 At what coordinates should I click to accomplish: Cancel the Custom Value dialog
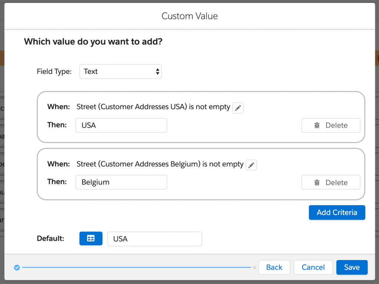coord(313,267)
